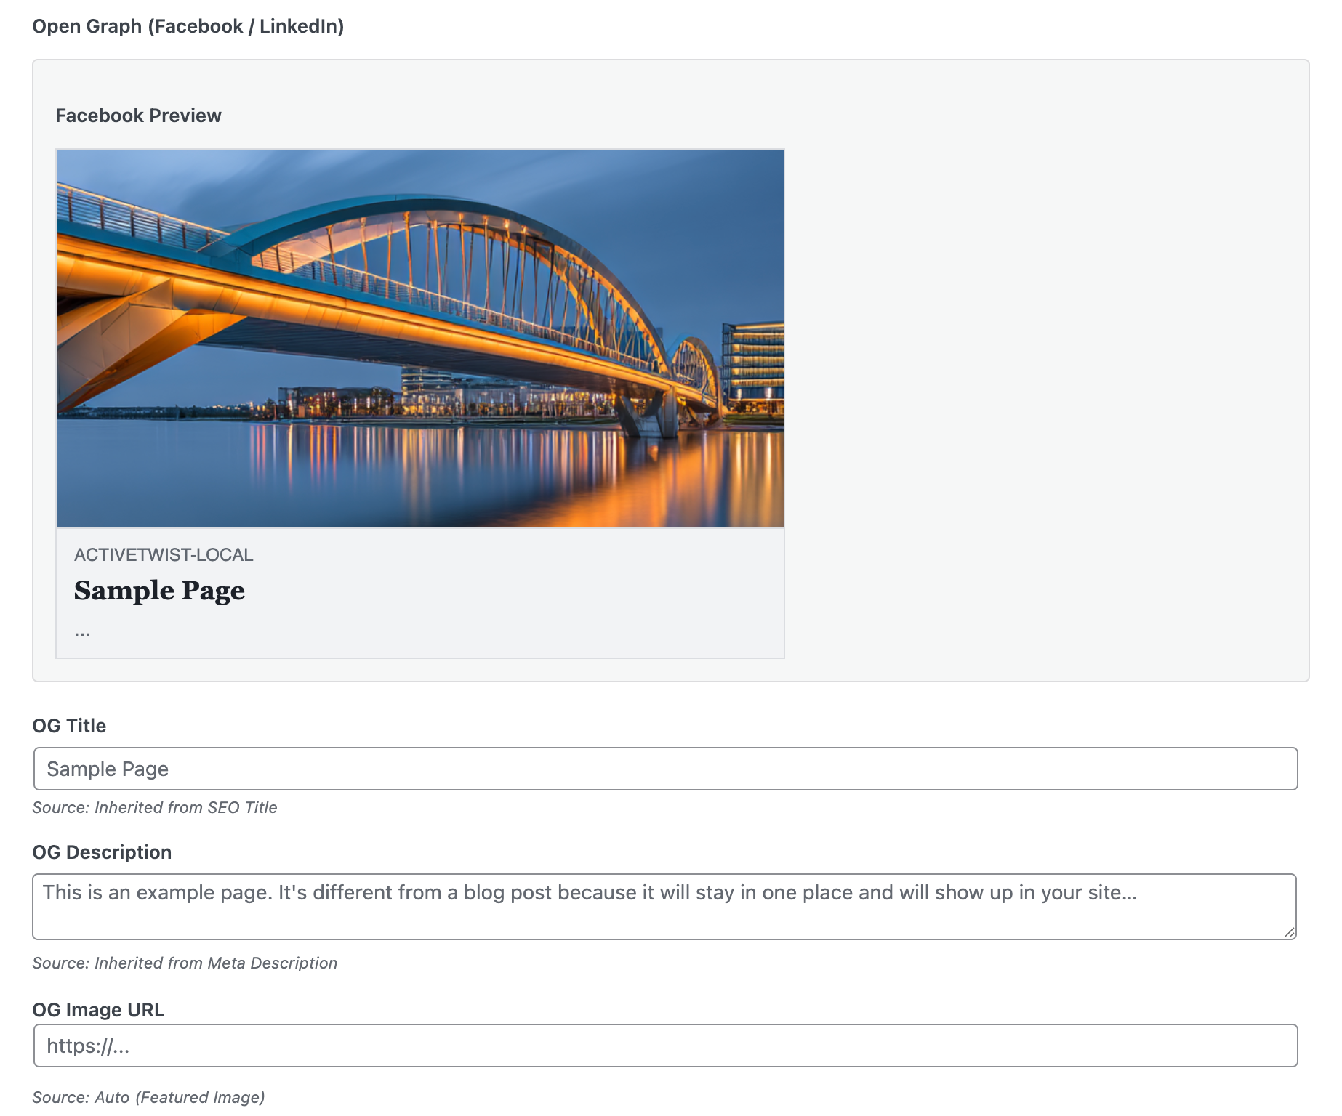This screenshot has height=1116, width=1342.
Task: Click "Source: Auto (Featured Image)" note
Action: 148,1097
